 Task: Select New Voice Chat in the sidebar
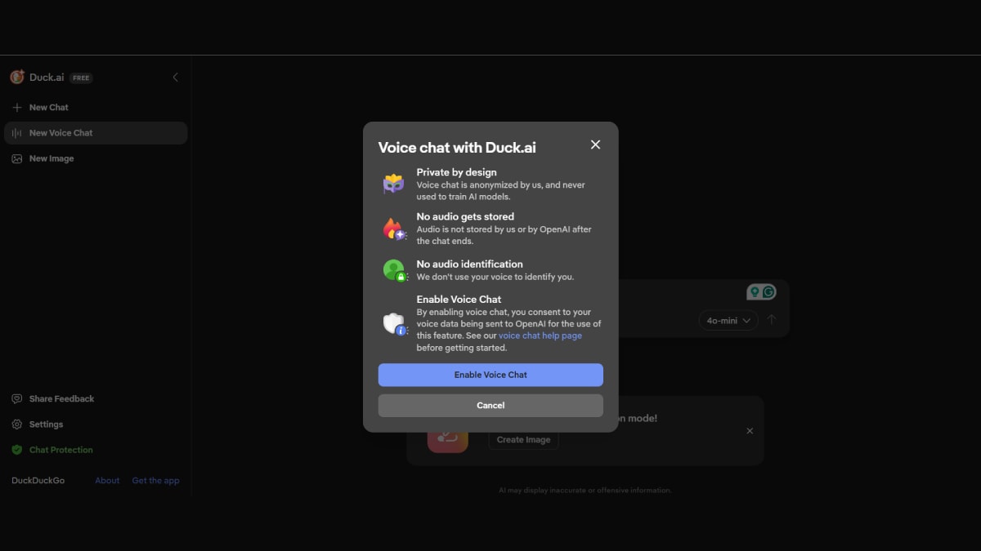click(60, 132)
